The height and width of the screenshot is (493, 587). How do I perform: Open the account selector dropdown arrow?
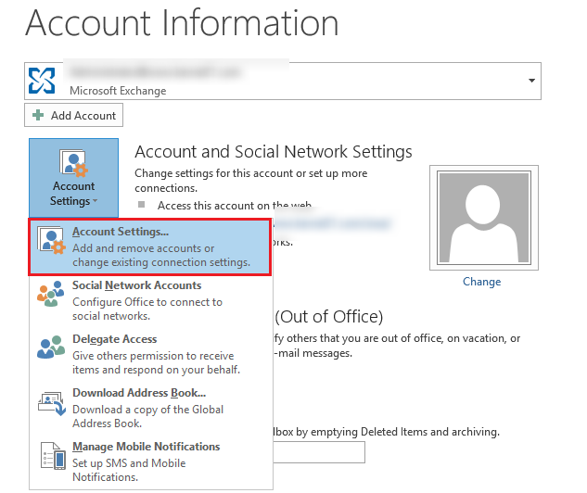(531, 81)
